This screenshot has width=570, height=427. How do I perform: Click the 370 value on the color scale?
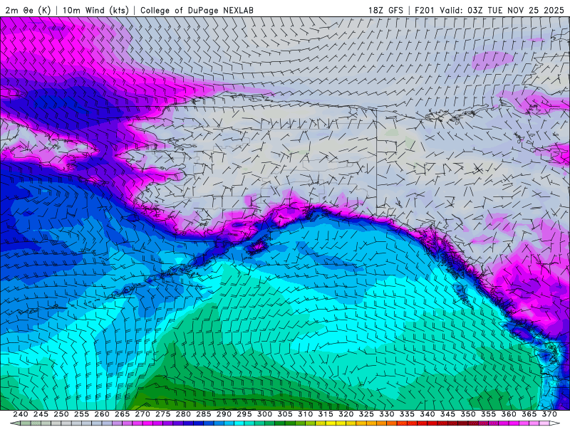pyautogui.click(x=549, y=414)
